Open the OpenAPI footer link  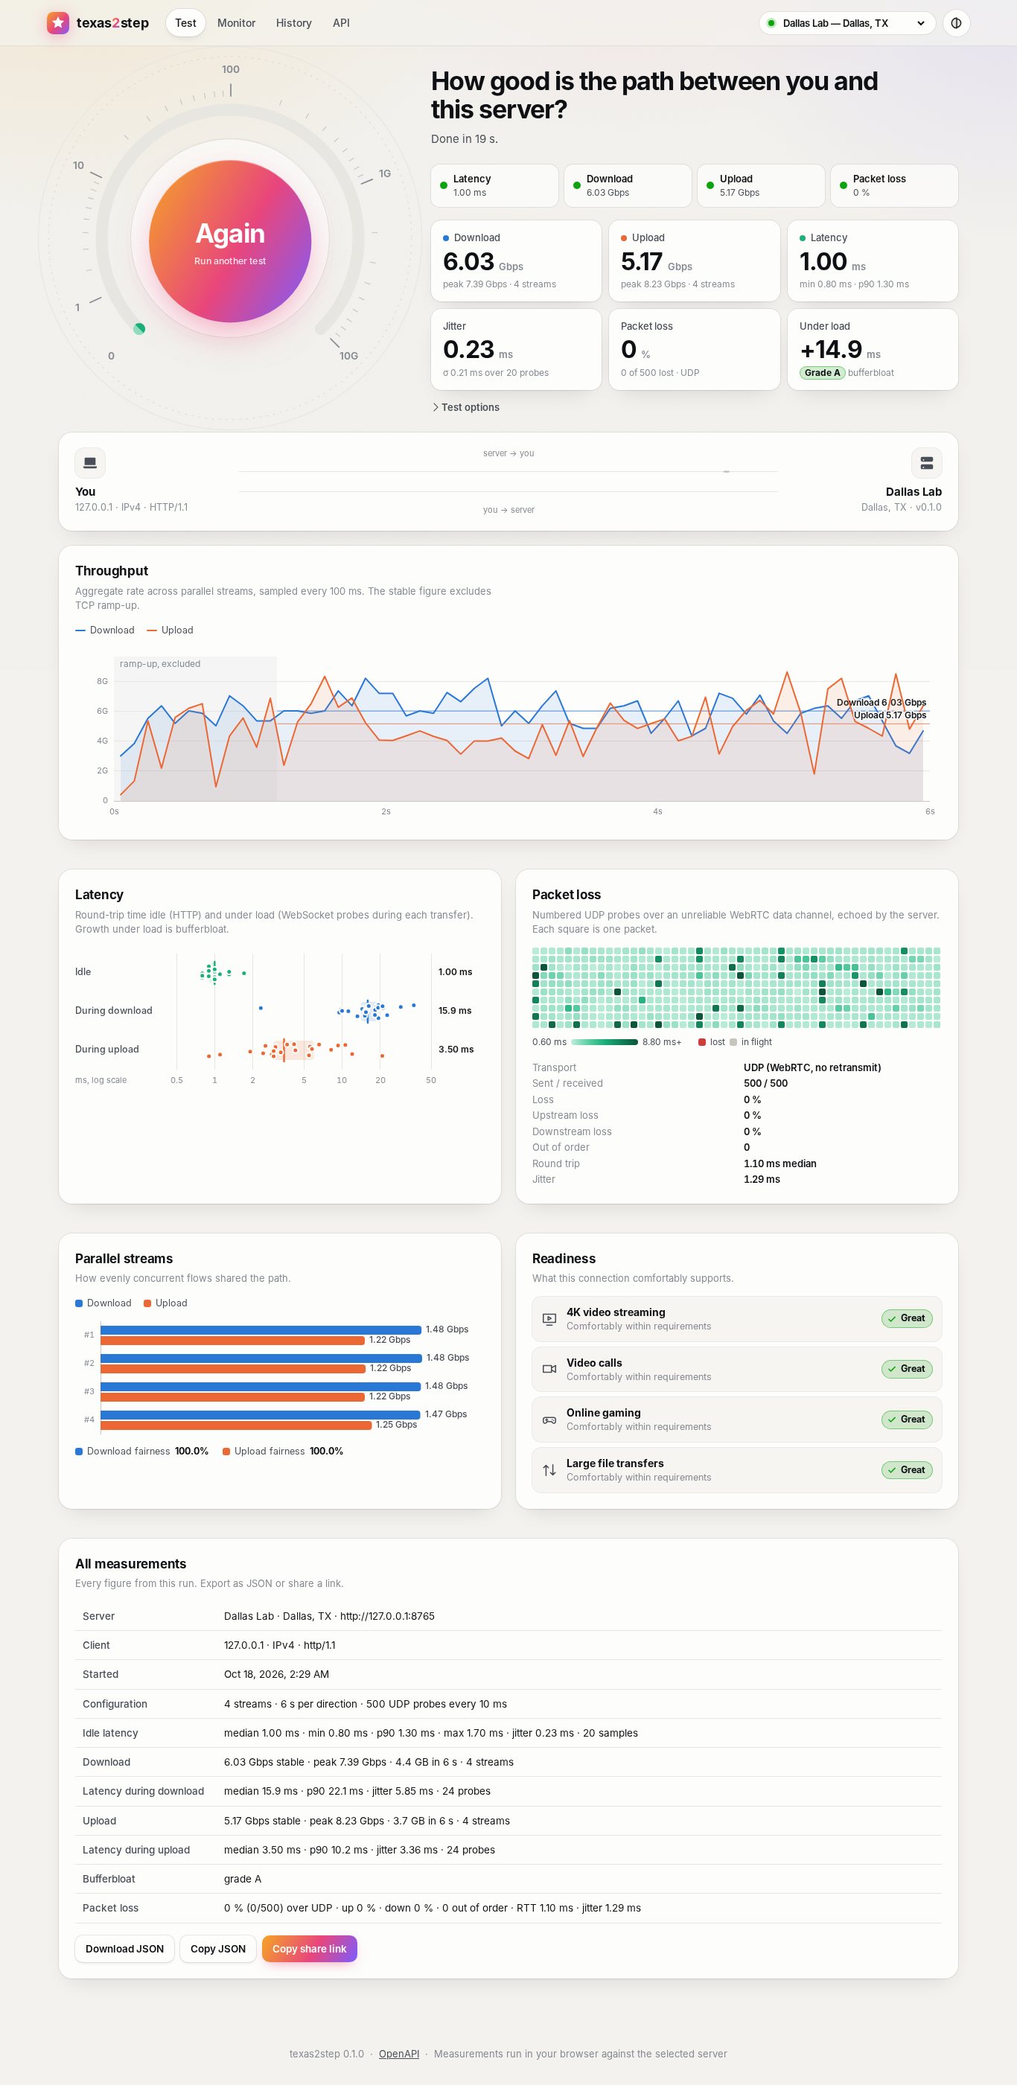pos(399,2054)
